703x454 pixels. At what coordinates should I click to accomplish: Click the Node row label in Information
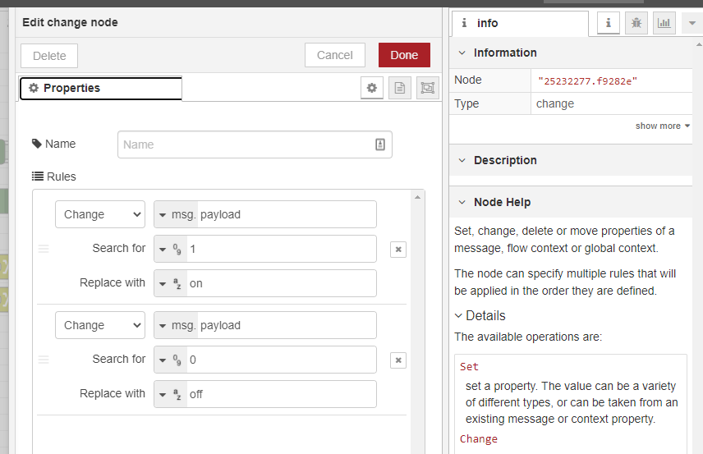coord(467,80)
